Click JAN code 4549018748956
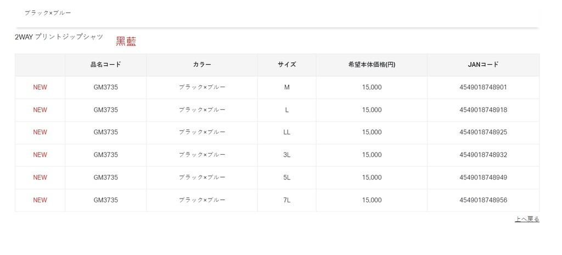This screenshot has width=562, height=255. [x=483, y=200]
